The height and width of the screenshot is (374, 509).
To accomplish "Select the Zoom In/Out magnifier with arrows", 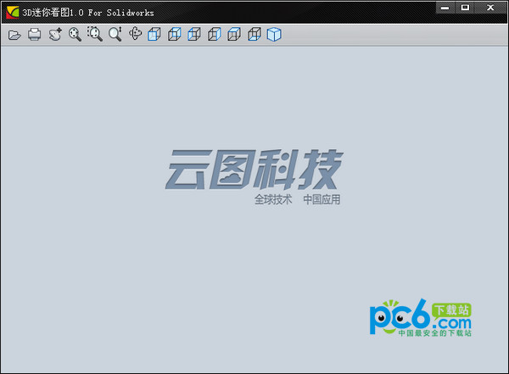I will [x=115, y=34].
